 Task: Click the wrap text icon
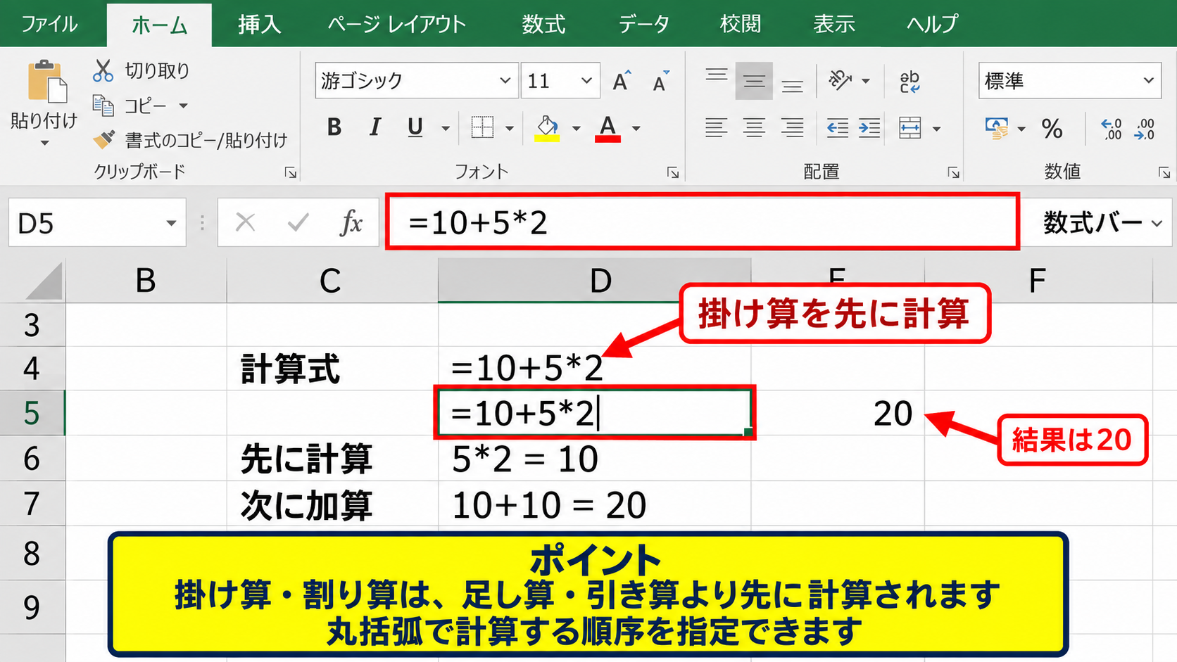tap(909, 81)
